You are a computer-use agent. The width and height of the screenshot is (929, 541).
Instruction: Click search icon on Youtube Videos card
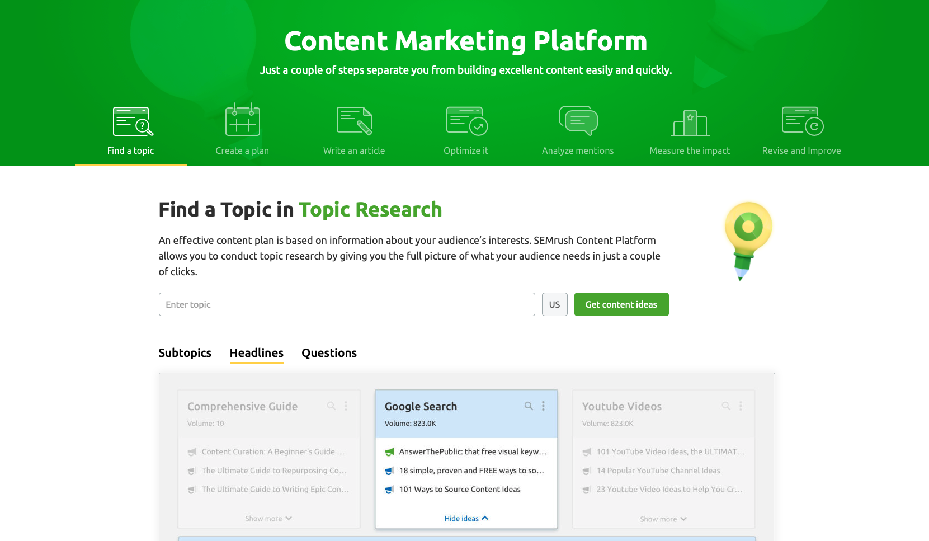coord(726,406)
